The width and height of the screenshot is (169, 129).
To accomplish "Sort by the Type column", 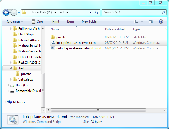I will click(136, 29).
